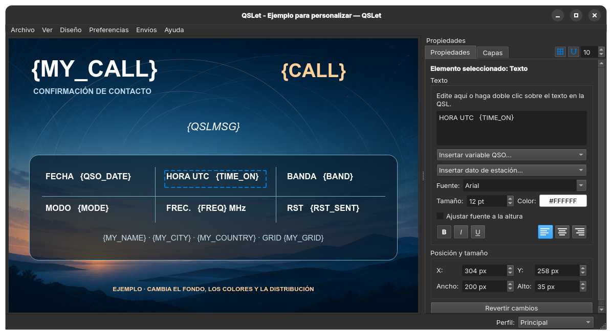Screen dimensions: 612x335
Task: Minimize the QSLet window
Action: (x=558, y=16)
